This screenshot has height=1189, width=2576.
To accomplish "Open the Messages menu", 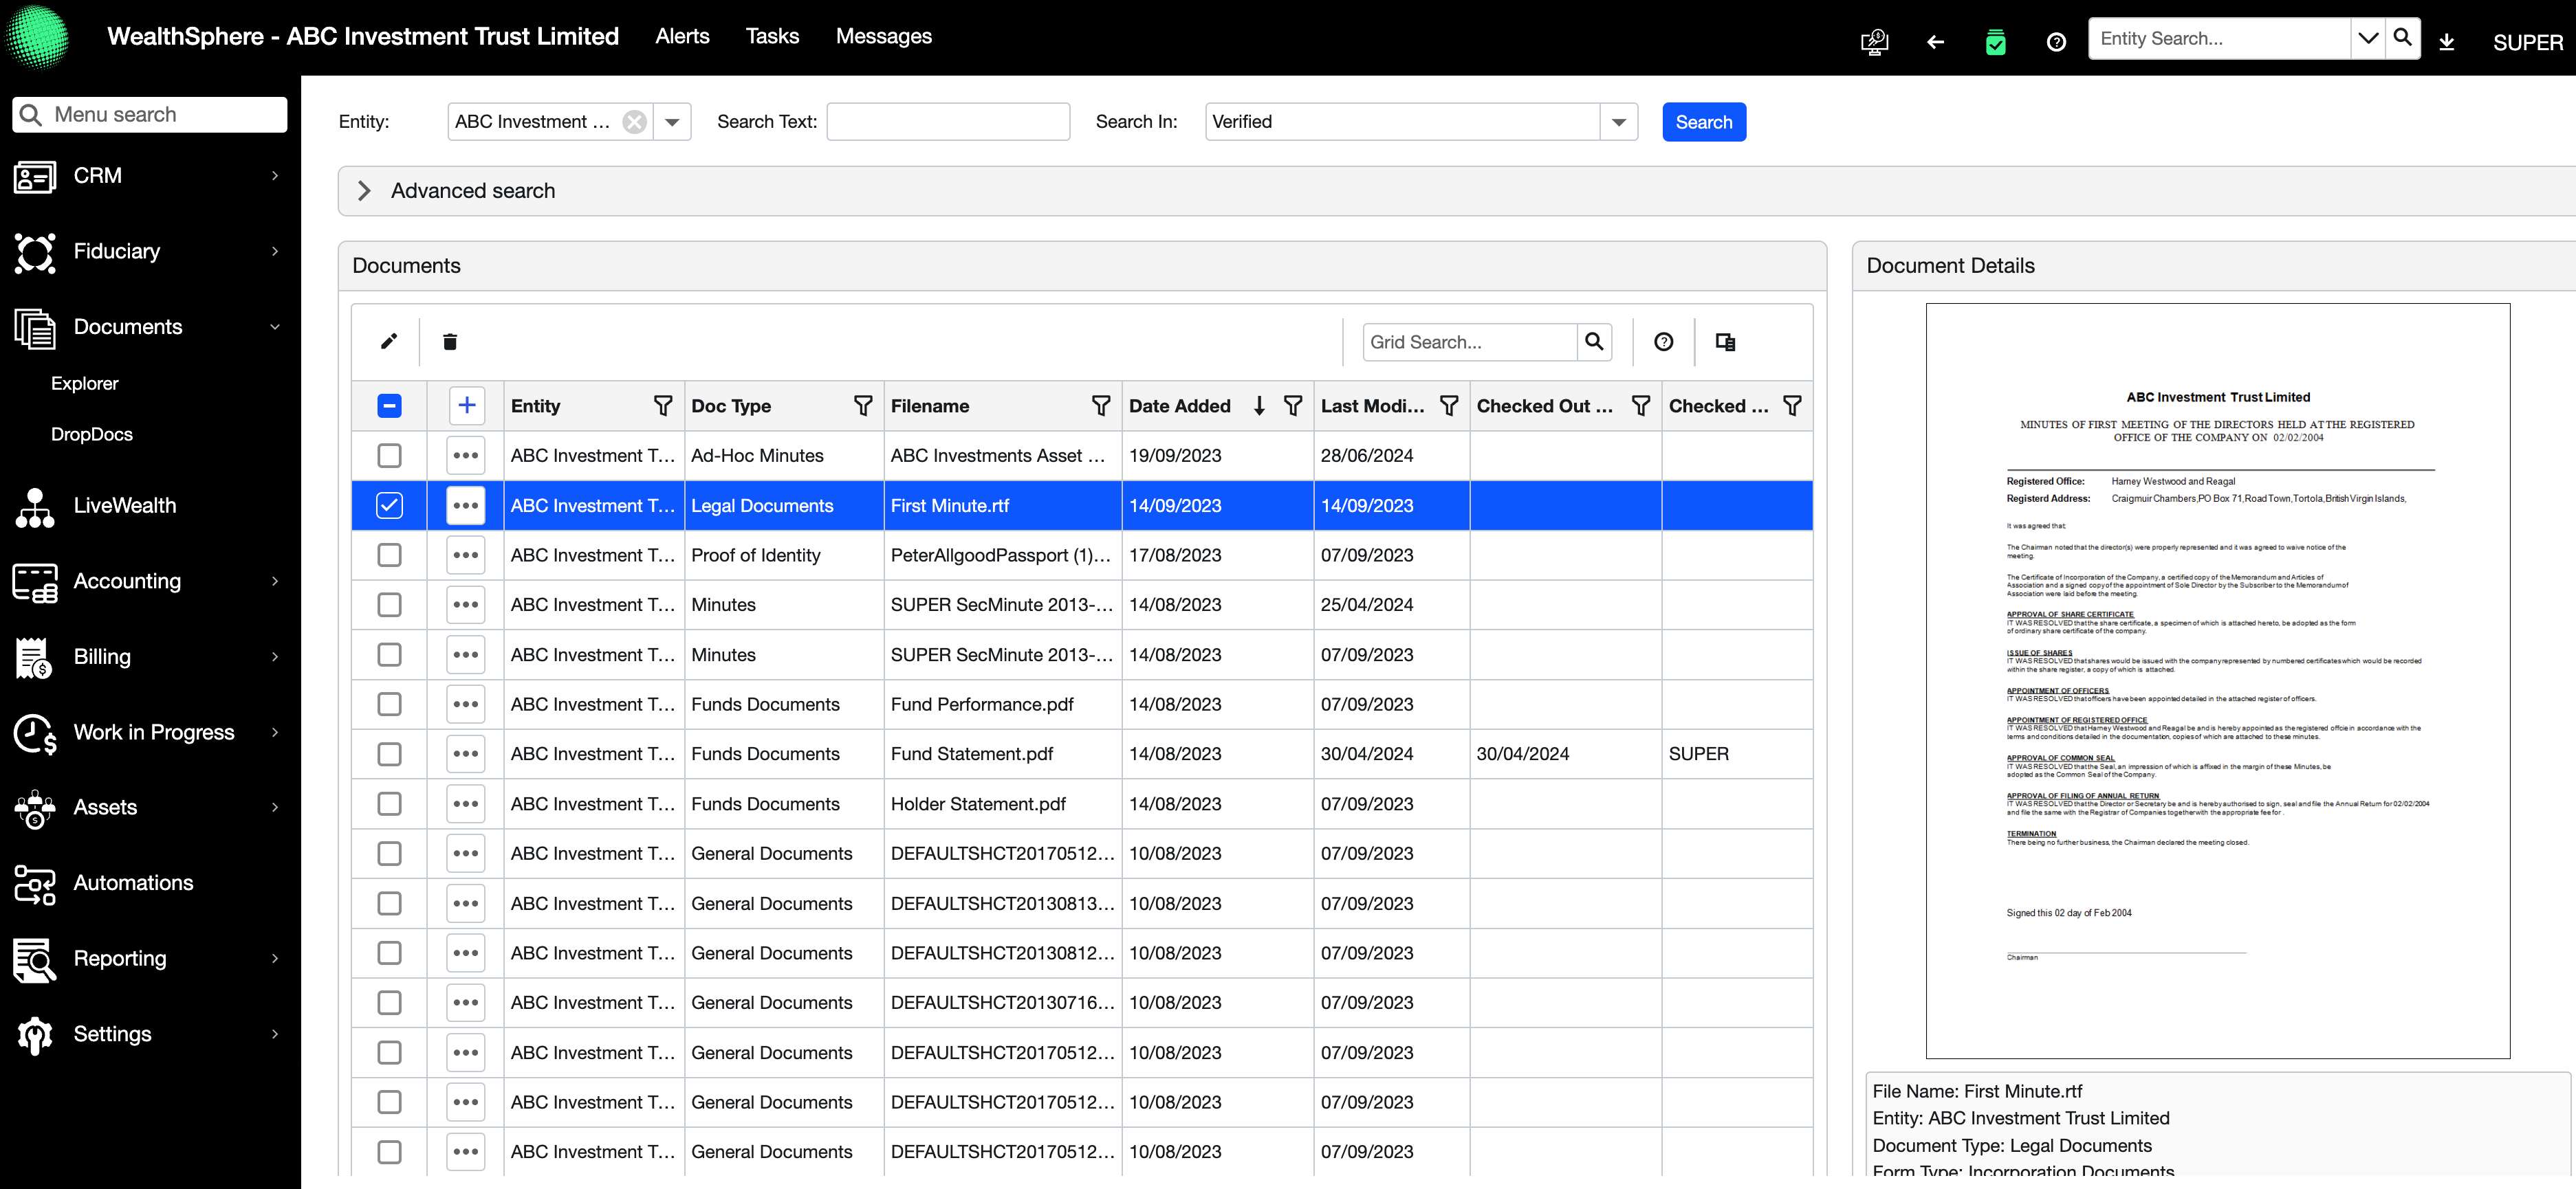I will [884, 36].
